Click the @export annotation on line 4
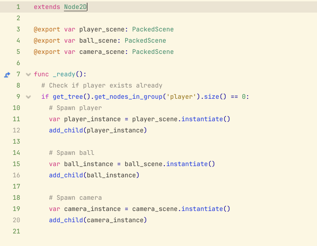 (47, 41)
